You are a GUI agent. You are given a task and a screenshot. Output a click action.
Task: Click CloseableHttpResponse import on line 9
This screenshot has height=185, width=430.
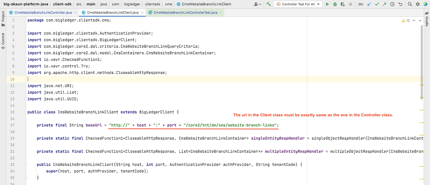140,73
